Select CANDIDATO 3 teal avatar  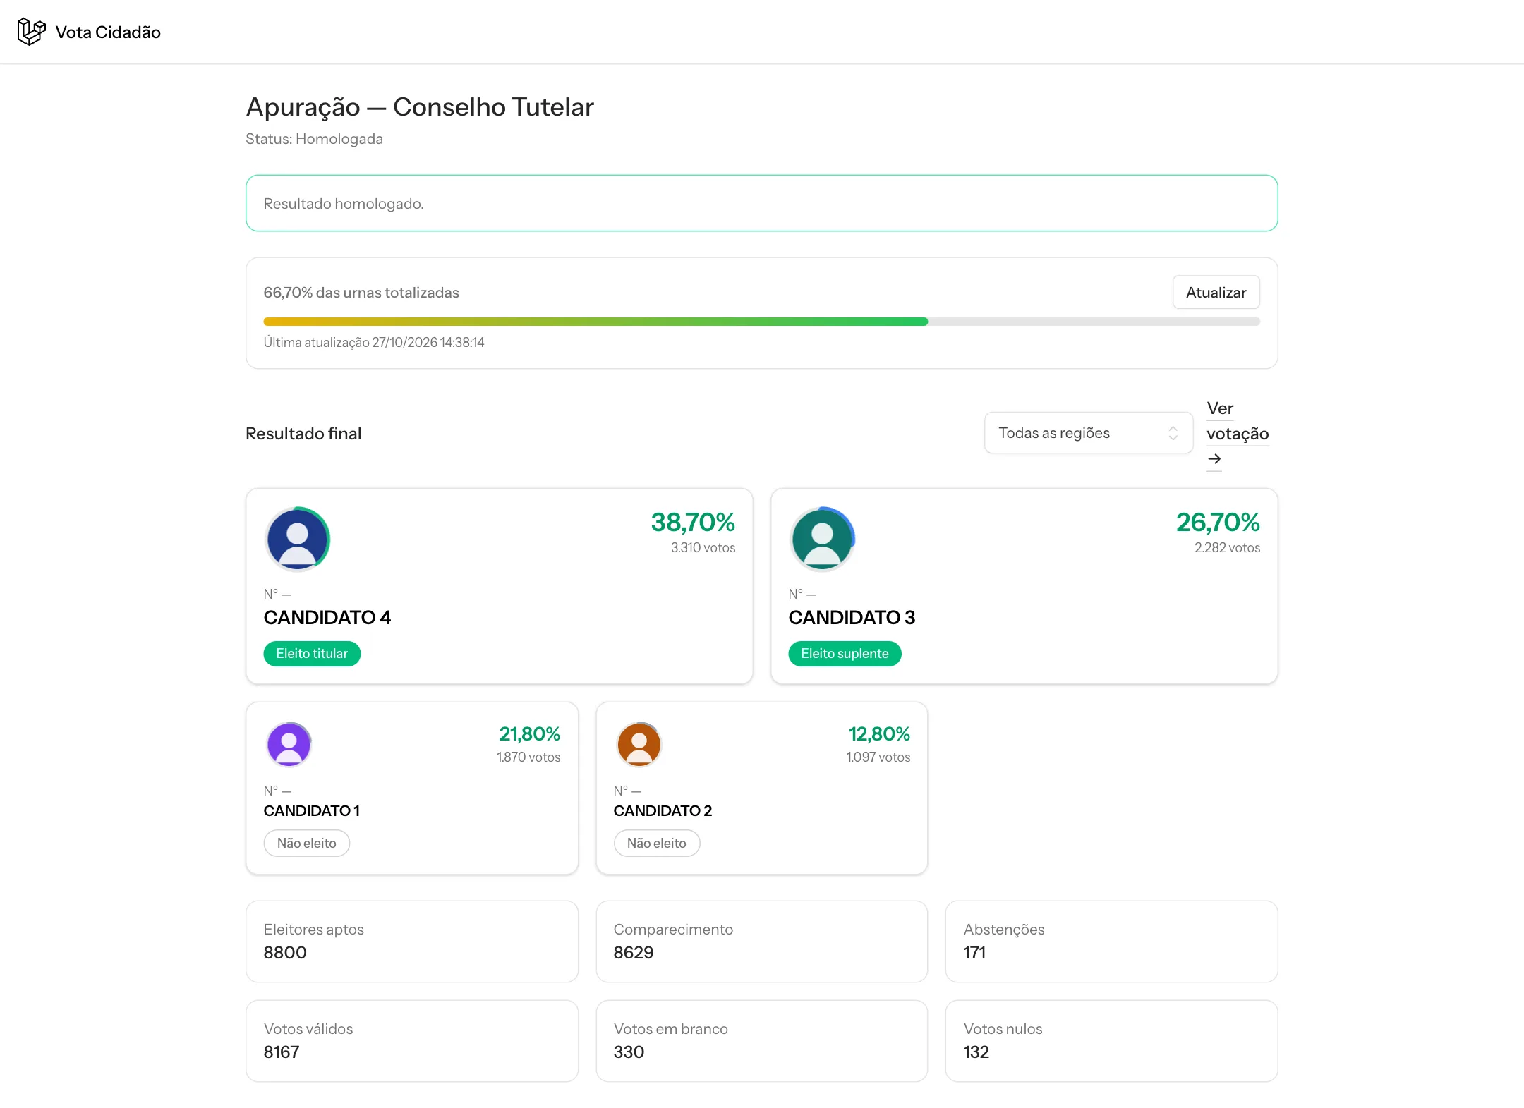pyautogui.click(x=823, y=540)
